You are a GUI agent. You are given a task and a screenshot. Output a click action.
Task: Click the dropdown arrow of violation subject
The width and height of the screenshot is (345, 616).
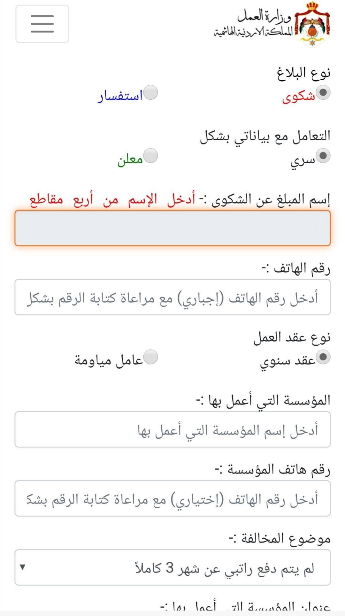22,567
